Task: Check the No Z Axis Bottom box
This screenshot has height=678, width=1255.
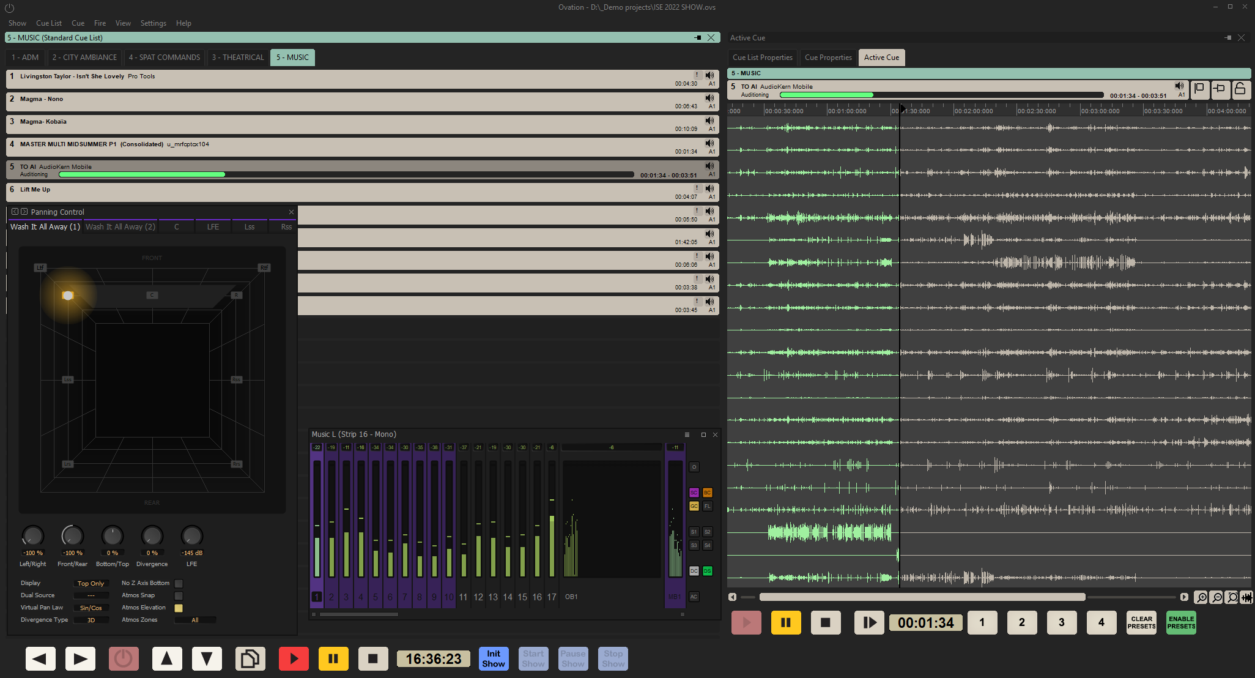Action: [179, 583]
